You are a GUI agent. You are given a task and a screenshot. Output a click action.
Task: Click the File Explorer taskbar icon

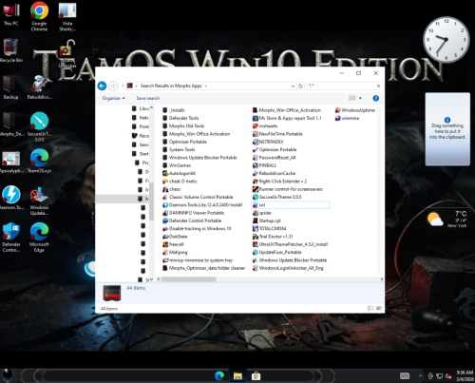point(237,376)
